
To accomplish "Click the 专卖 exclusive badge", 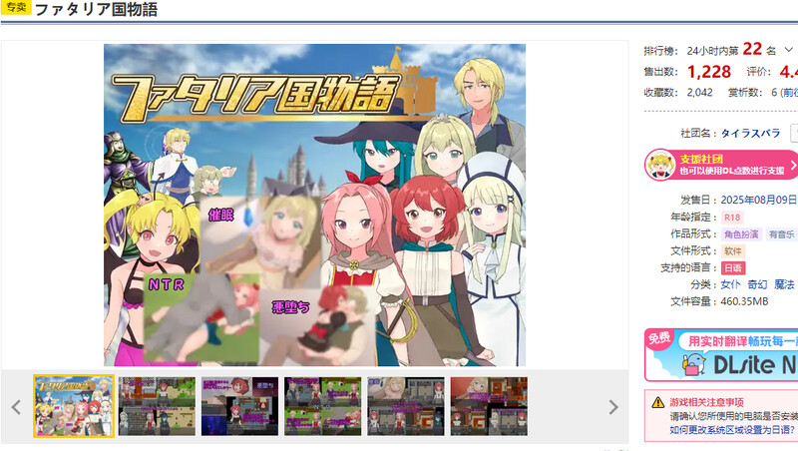I will [x=16, y=7].
